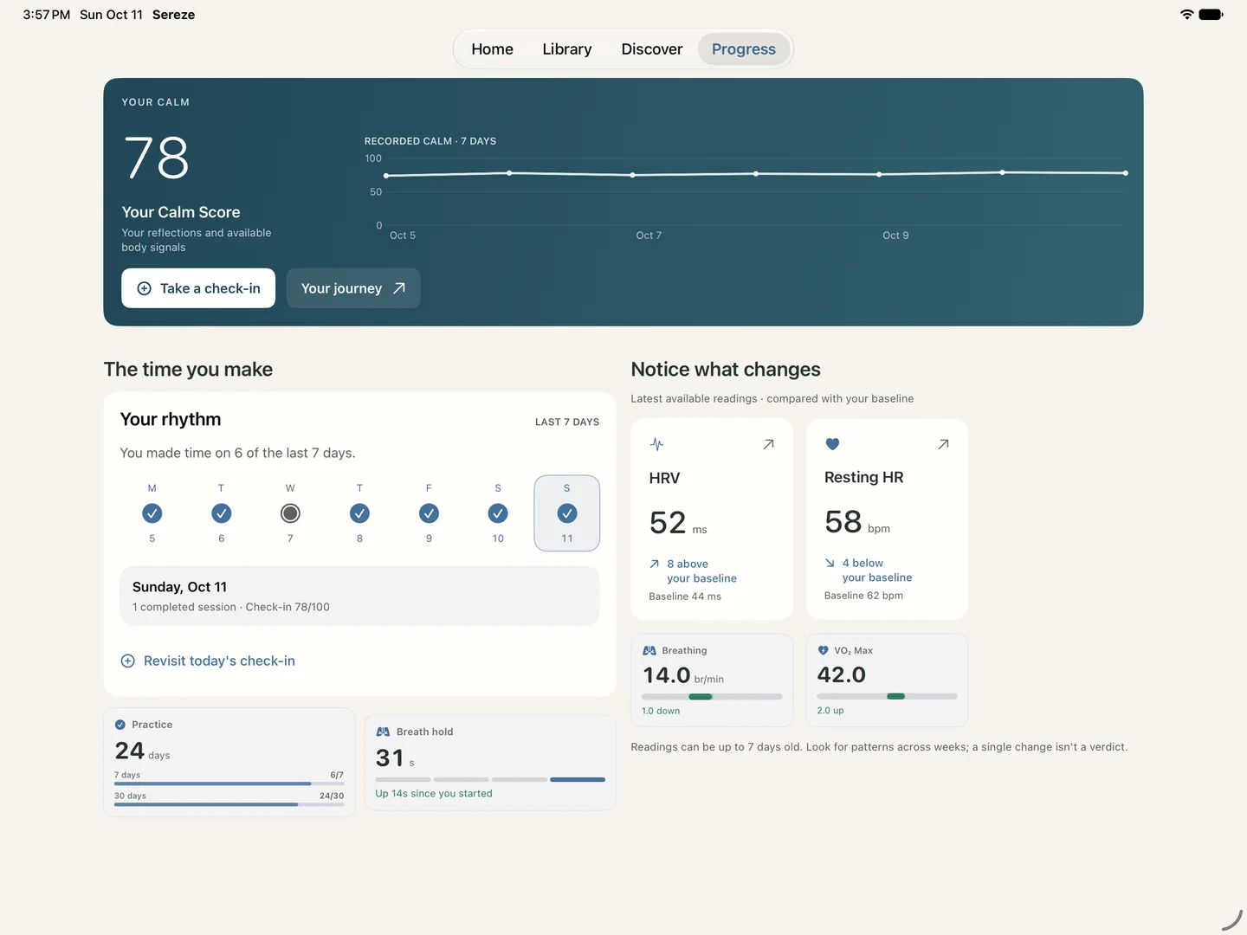This screenshot has height=935, width=1247.
Task: Select Monday 5 check mark
Action: [x=152, y=513]
